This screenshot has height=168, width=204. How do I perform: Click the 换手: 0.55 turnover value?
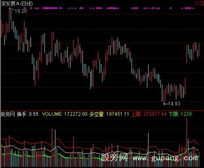(x=28, y=114)
